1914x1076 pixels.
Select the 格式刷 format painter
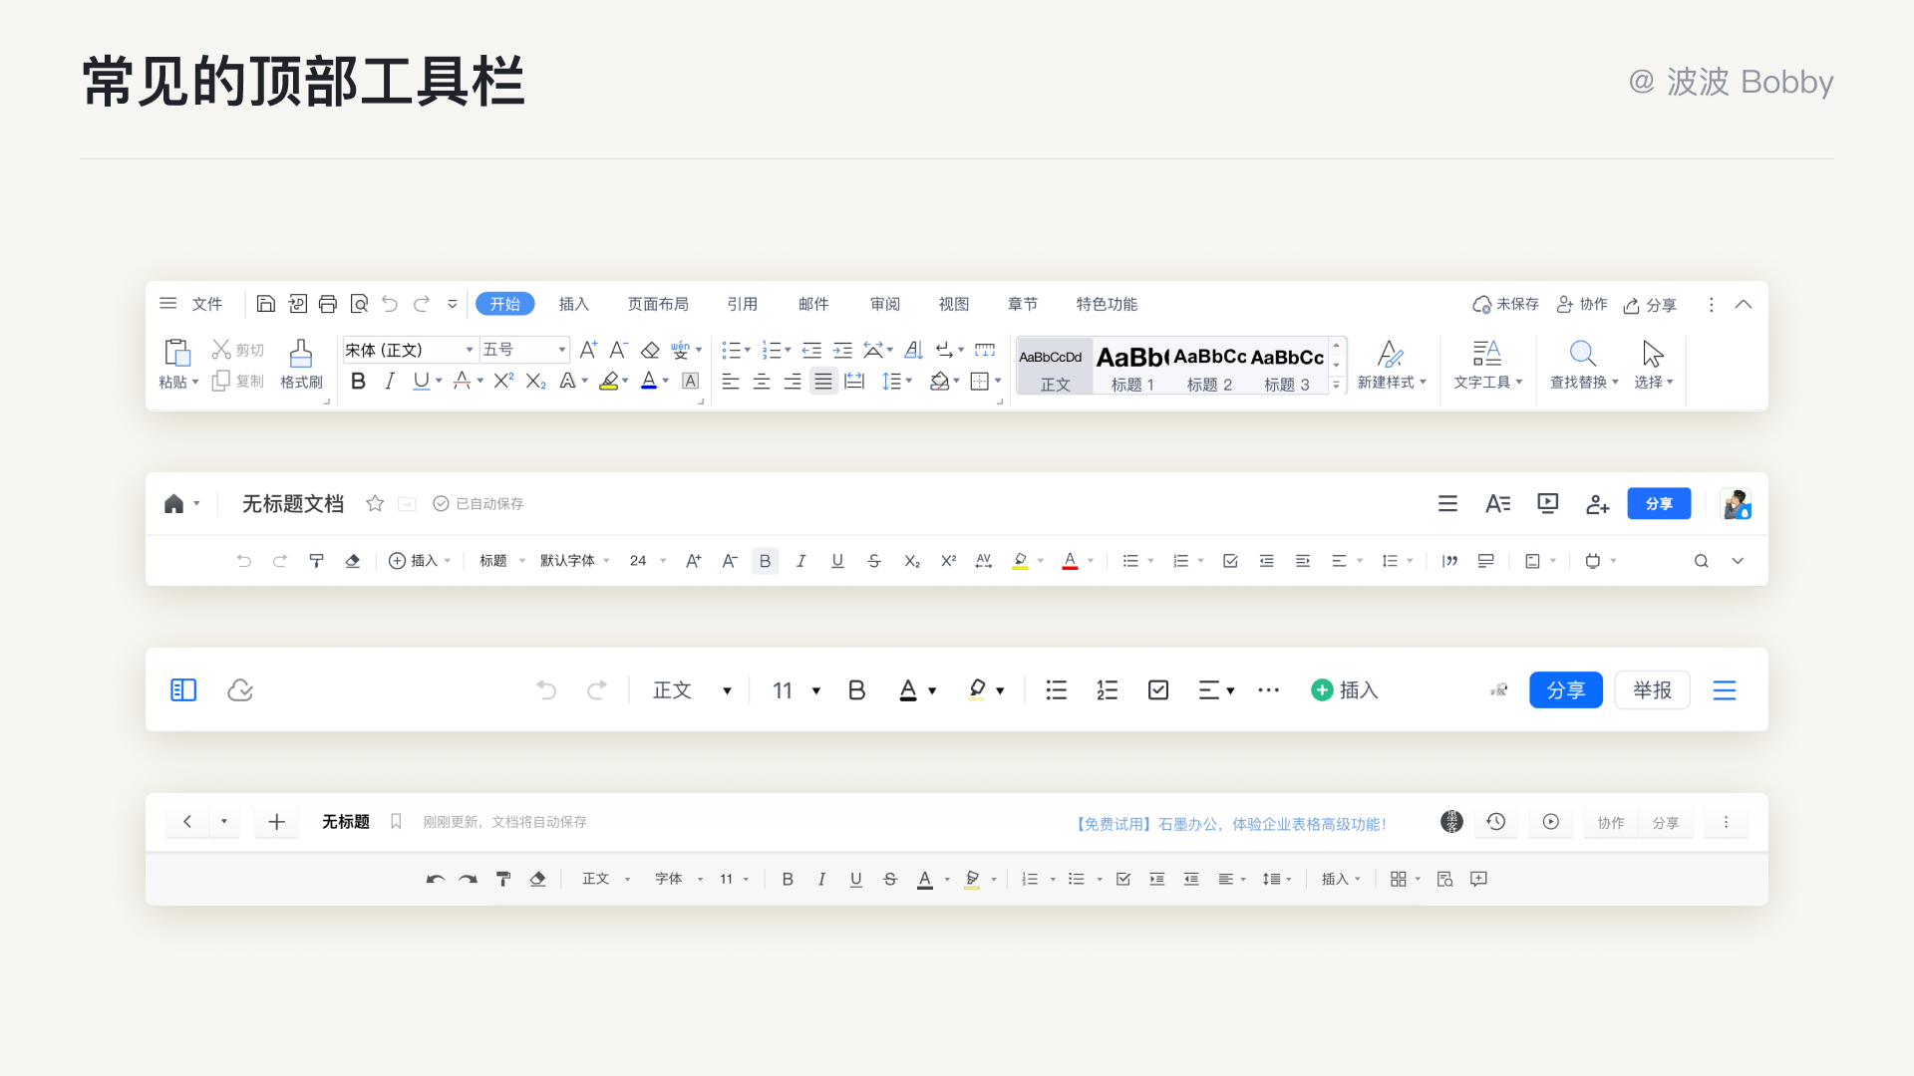301,365
